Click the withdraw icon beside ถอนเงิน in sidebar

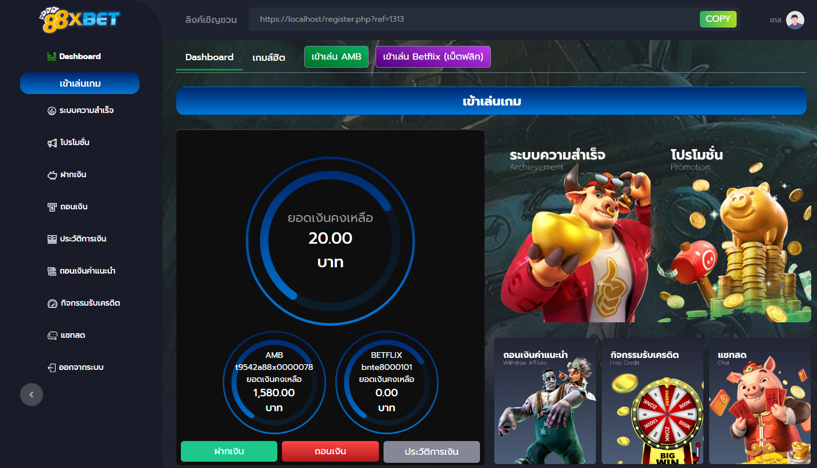tap(52, 207)
